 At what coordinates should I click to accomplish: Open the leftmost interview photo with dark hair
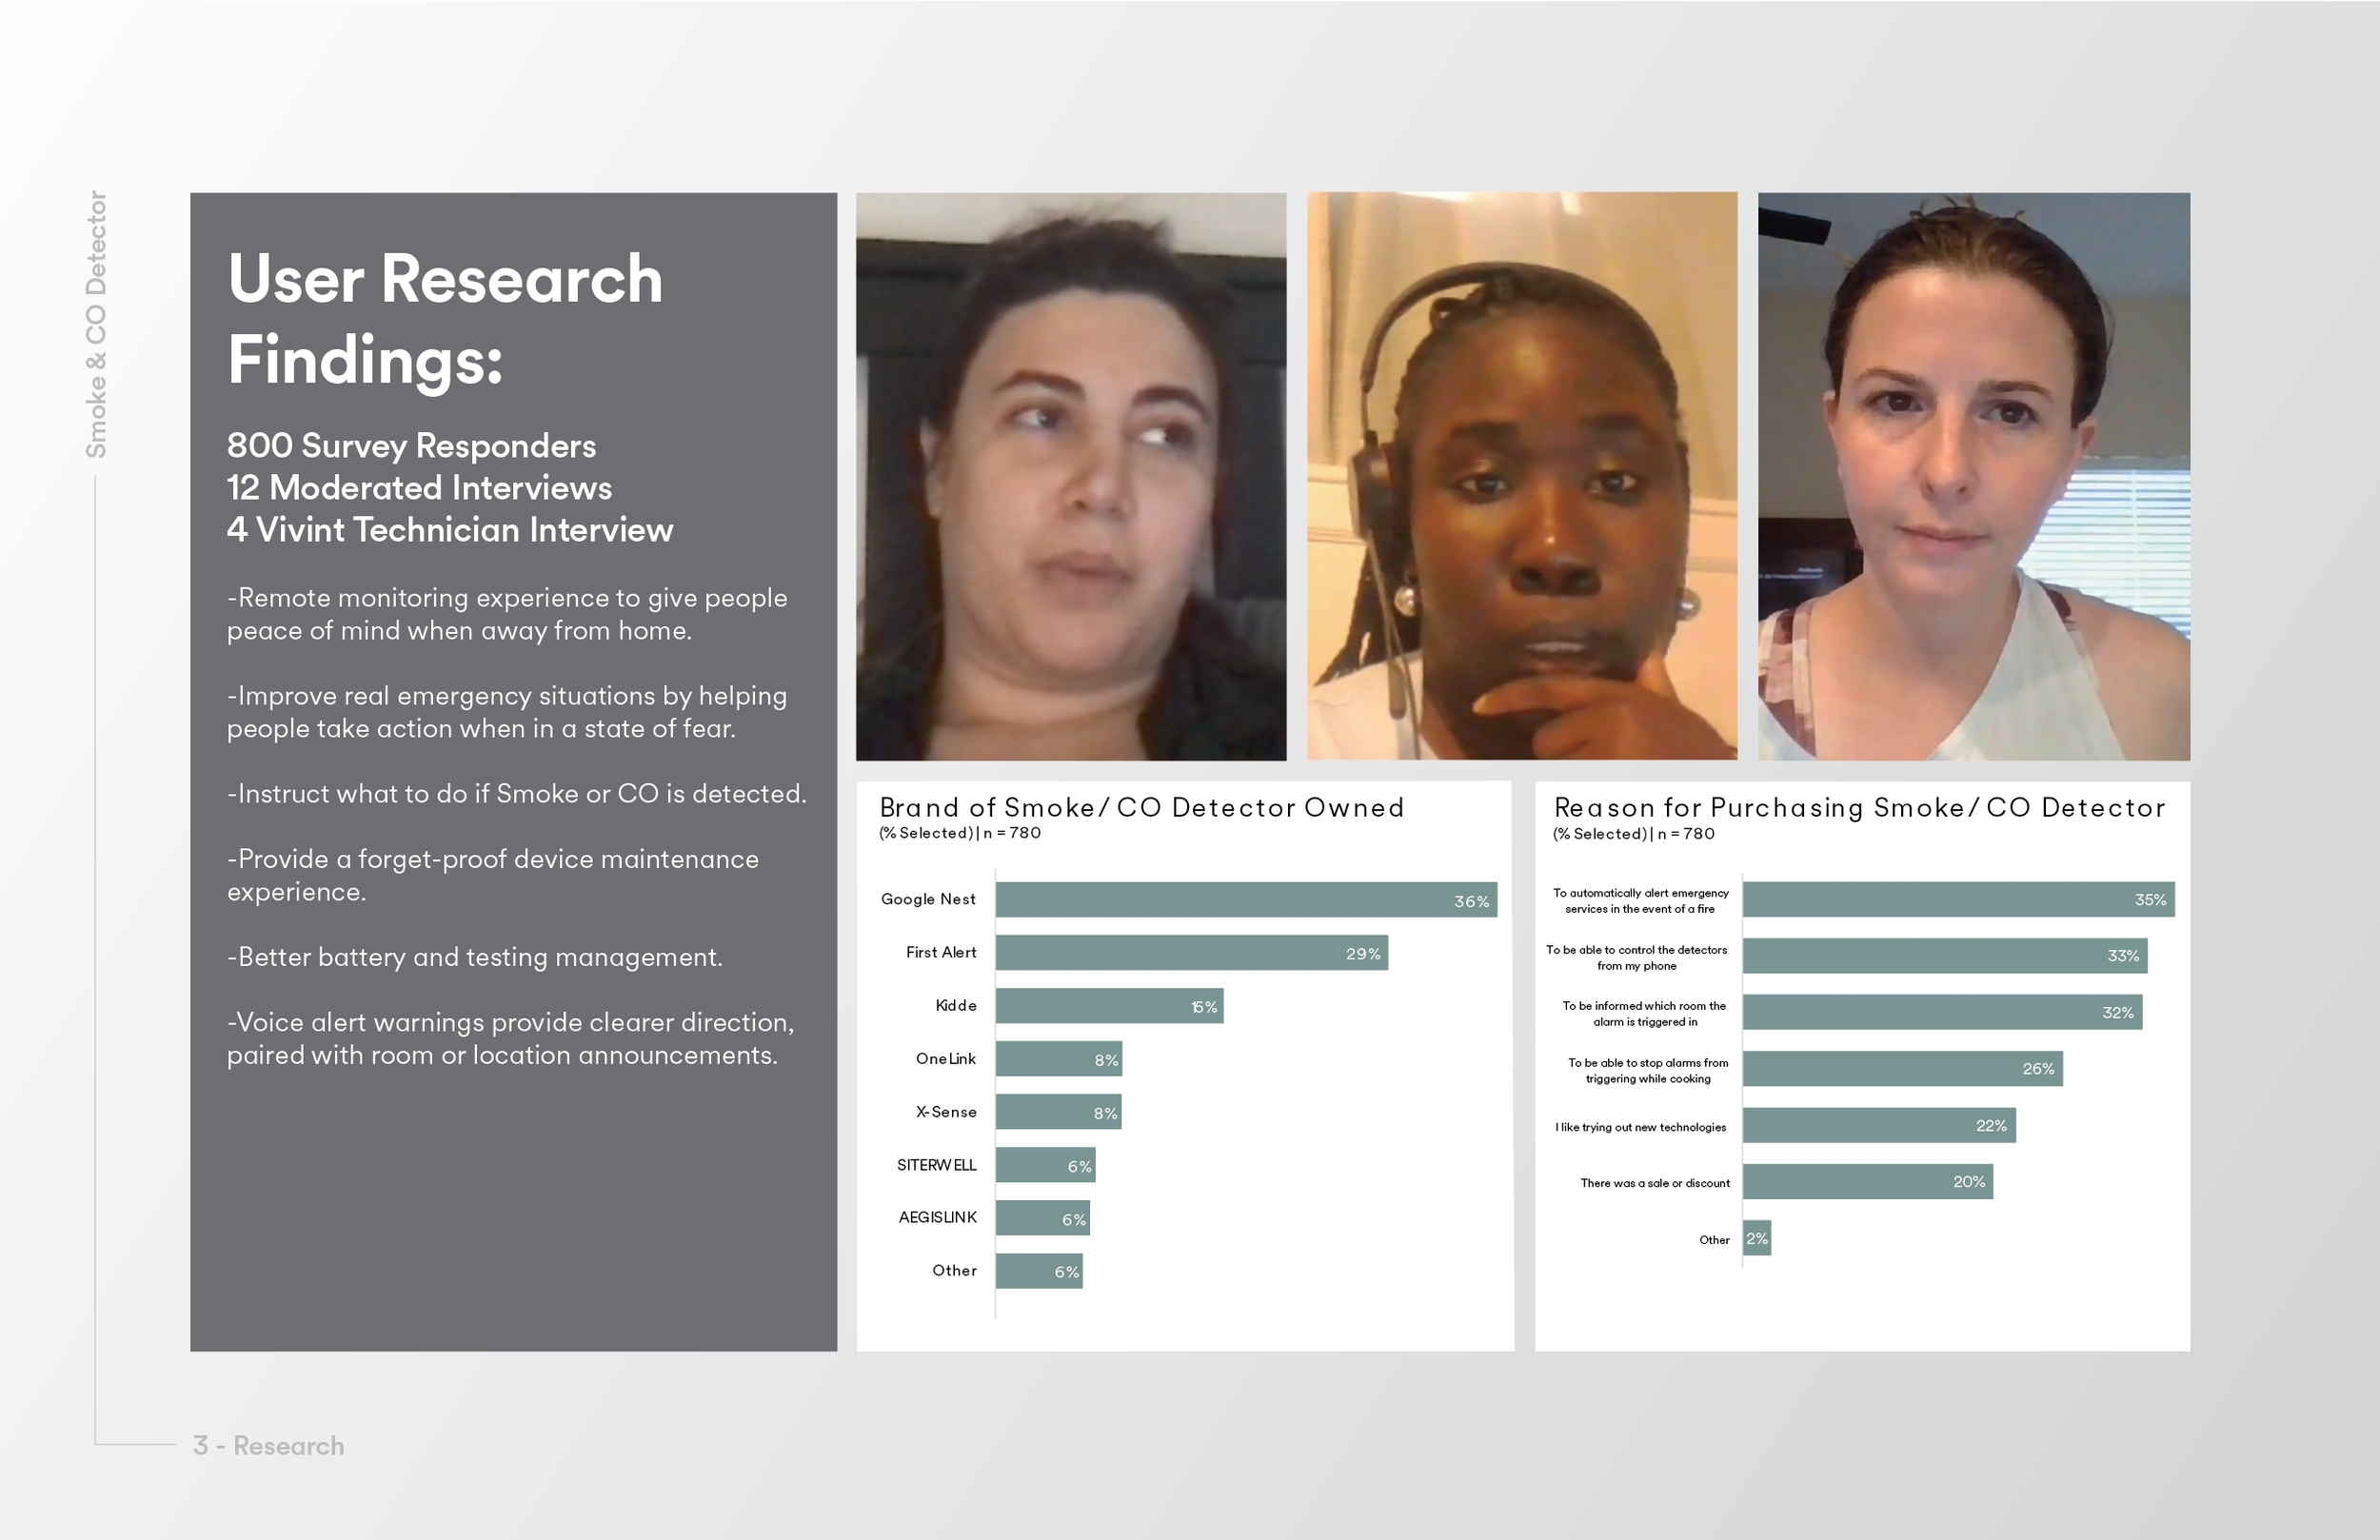1071,476
